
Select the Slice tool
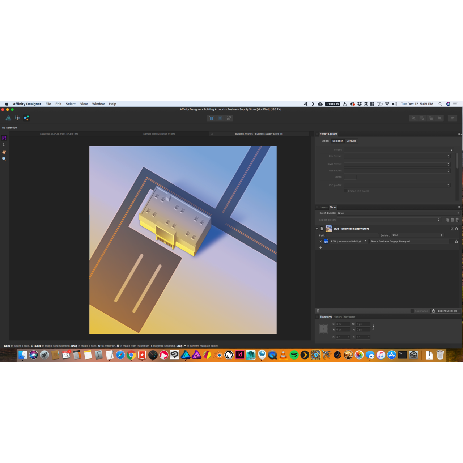coord(4,137)
